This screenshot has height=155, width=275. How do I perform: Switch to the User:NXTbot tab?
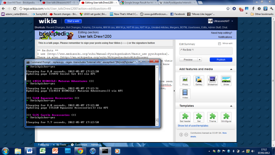[21, 3]
